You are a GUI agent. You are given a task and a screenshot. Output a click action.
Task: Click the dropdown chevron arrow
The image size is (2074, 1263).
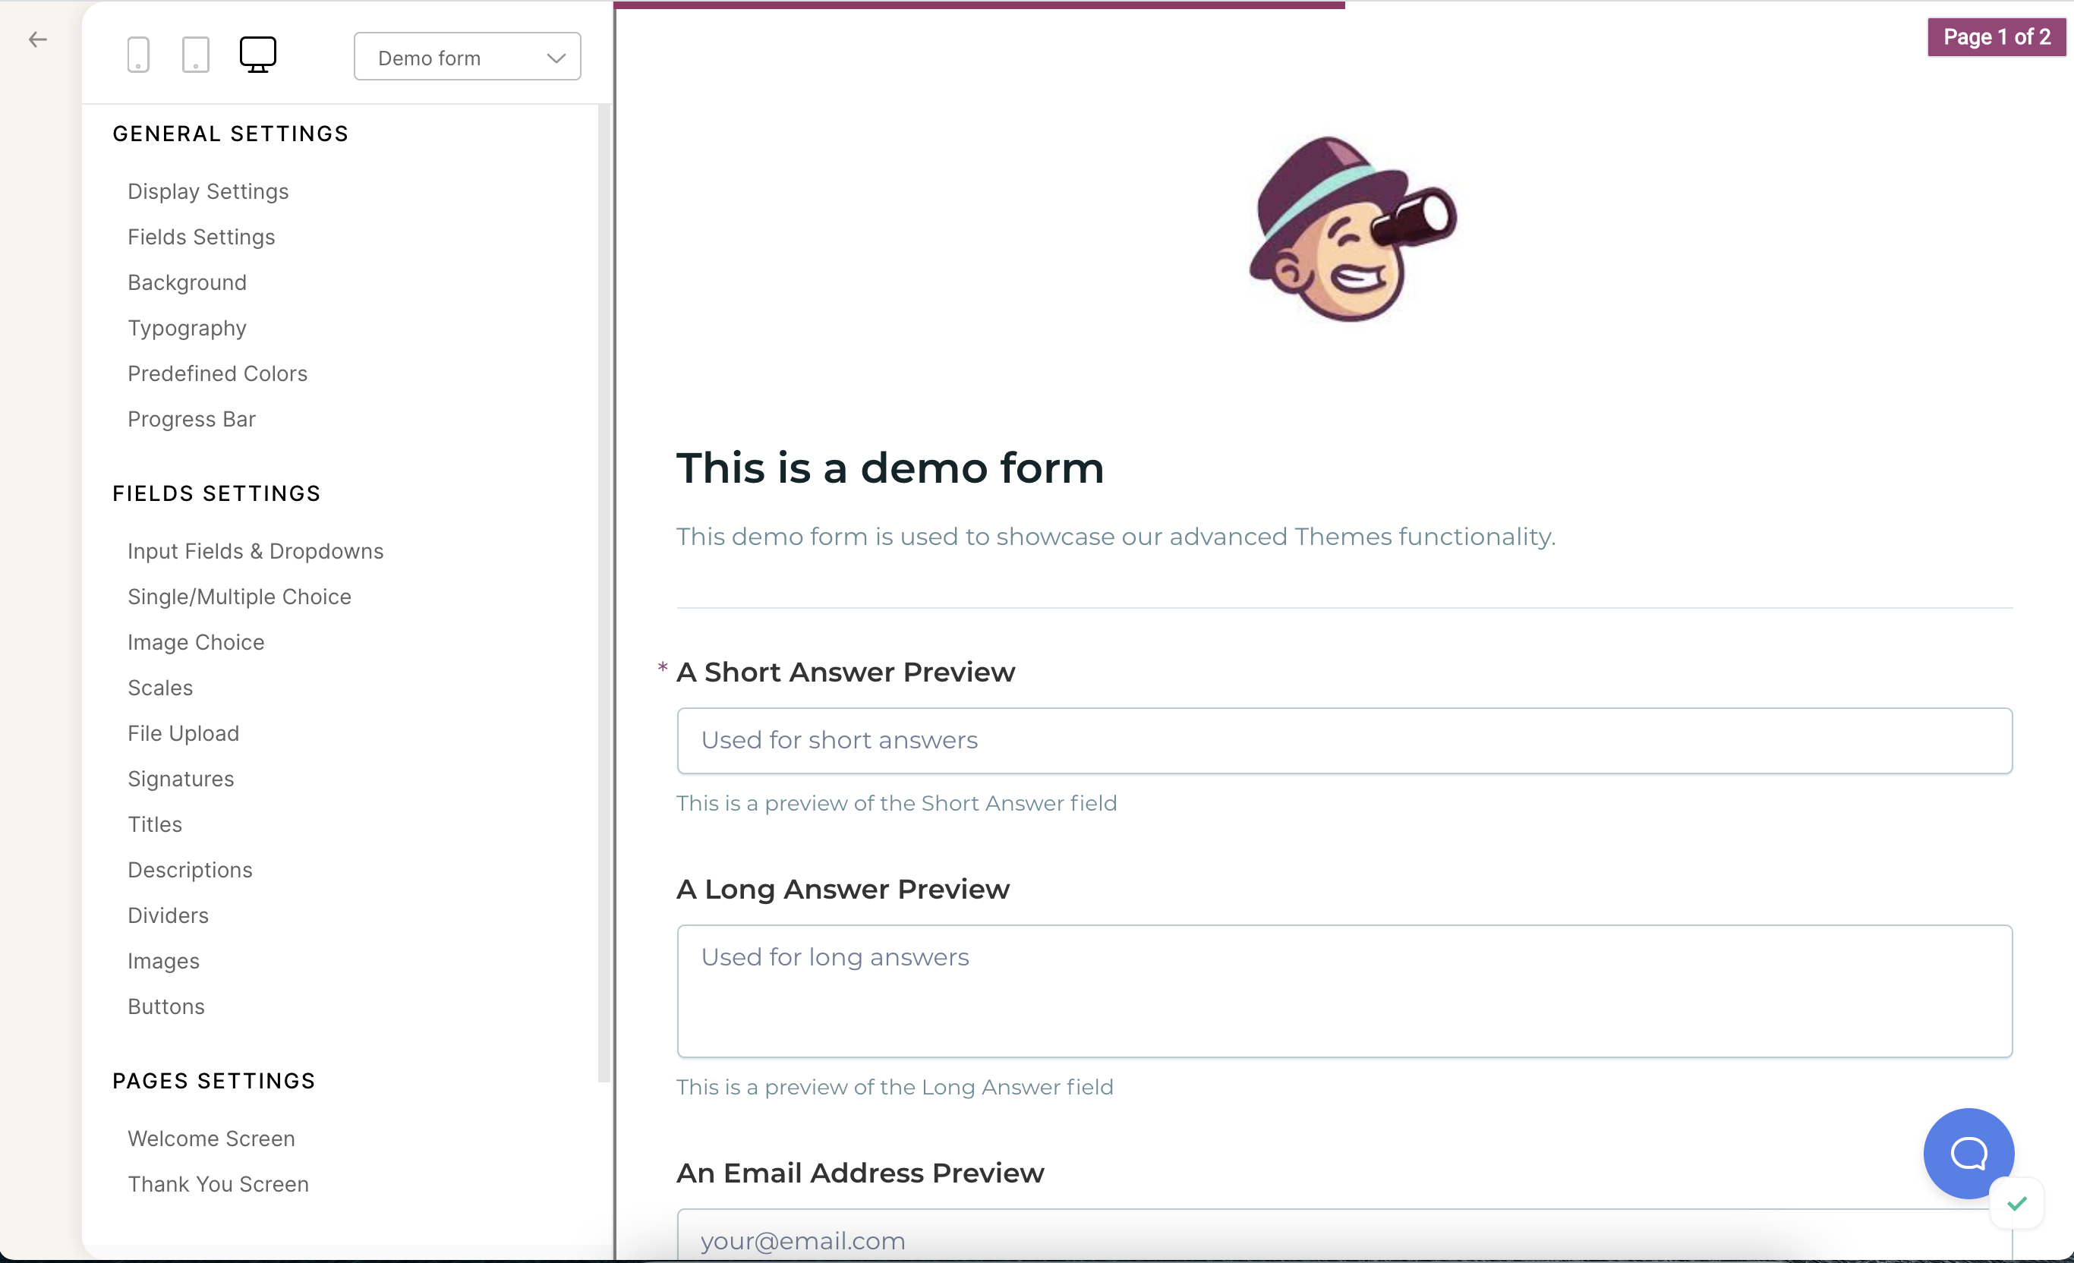click(556, 58)
